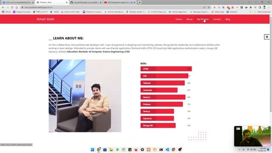Click the CSS skill progress bar
The height and width of the screenshot is (153, 272).
[164, 76]
